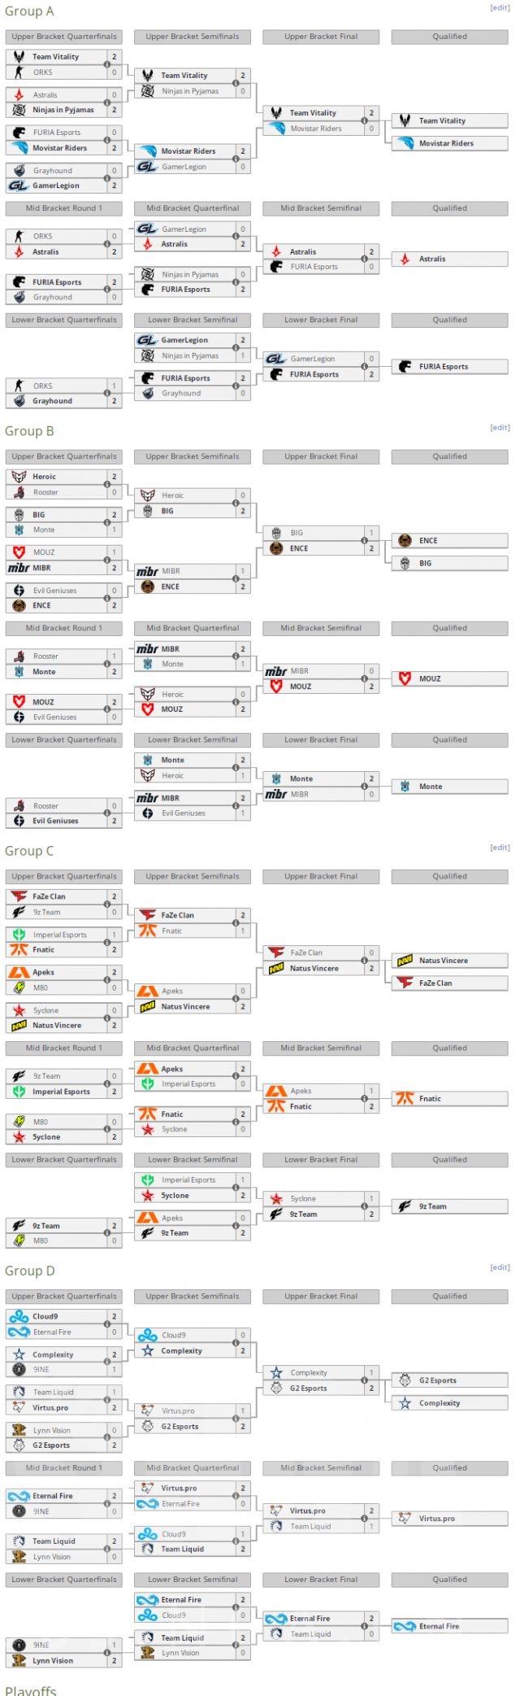Open Virtus.pro name in Group D Qualified column
520x1696 pixels.
tap(436, 1519)
